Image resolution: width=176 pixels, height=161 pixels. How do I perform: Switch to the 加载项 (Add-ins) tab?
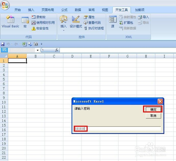coord(140,10)
